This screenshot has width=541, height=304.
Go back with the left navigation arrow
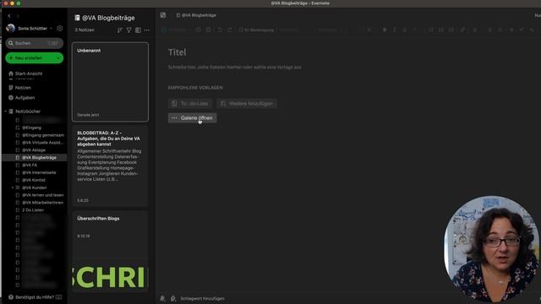click(9, 16)
